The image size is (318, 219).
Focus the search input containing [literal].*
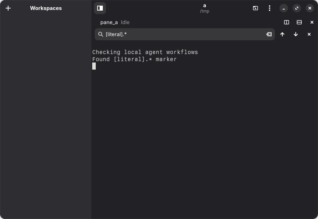point(184,34)
